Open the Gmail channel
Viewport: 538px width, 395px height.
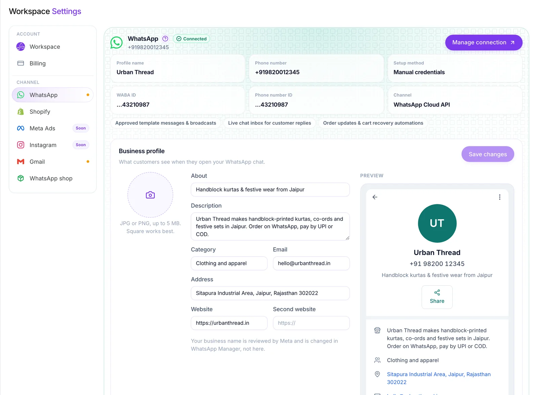pos(52,162)
